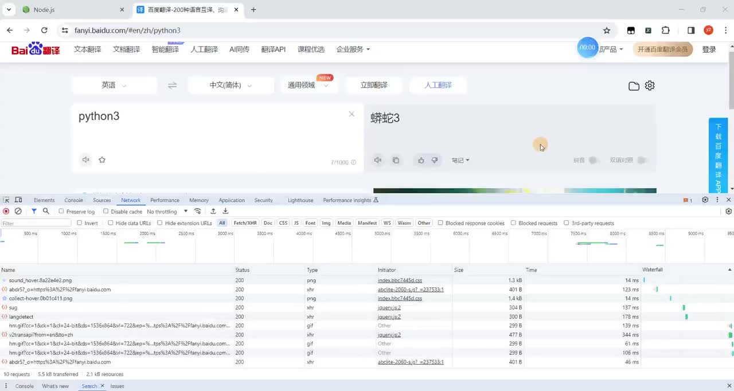The height and width of the screenshot is (391, 734).
Task: Toggle the 双语对照 switch
Action: 642,161
